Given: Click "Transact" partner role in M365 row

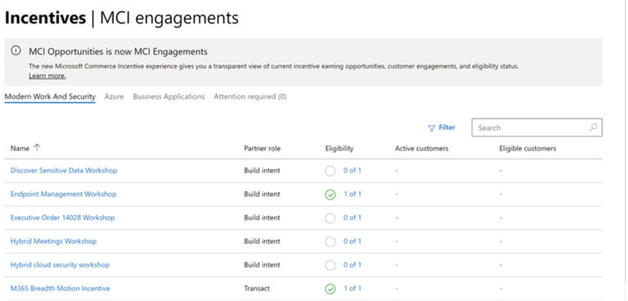Looking at the screenshot, I should [257, 289].
